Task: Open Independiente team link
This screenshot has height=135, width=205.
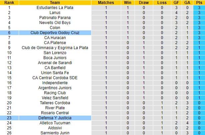Action: (55, 83)
